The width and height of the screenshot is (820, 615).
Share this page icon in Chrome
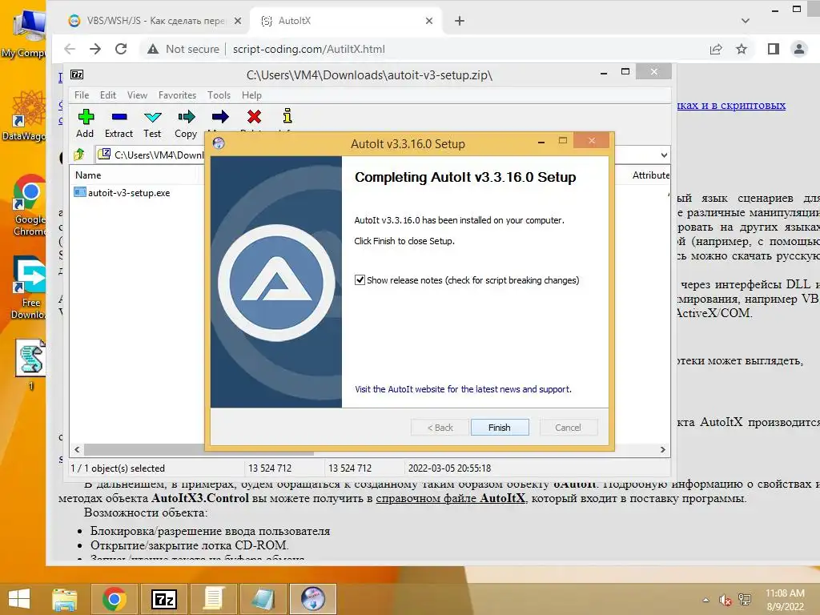click(x=716, y=49)
